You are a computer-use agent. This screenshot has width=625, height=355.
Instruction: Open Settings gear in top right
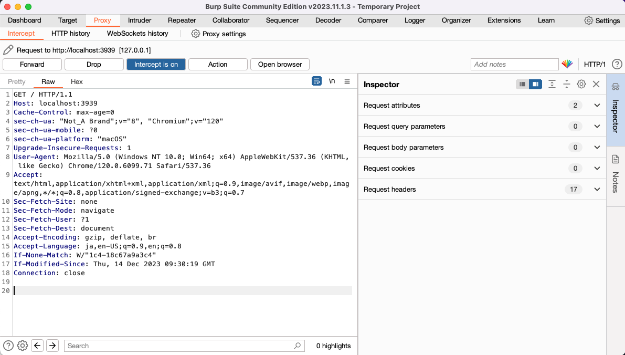tap(588, 20)
